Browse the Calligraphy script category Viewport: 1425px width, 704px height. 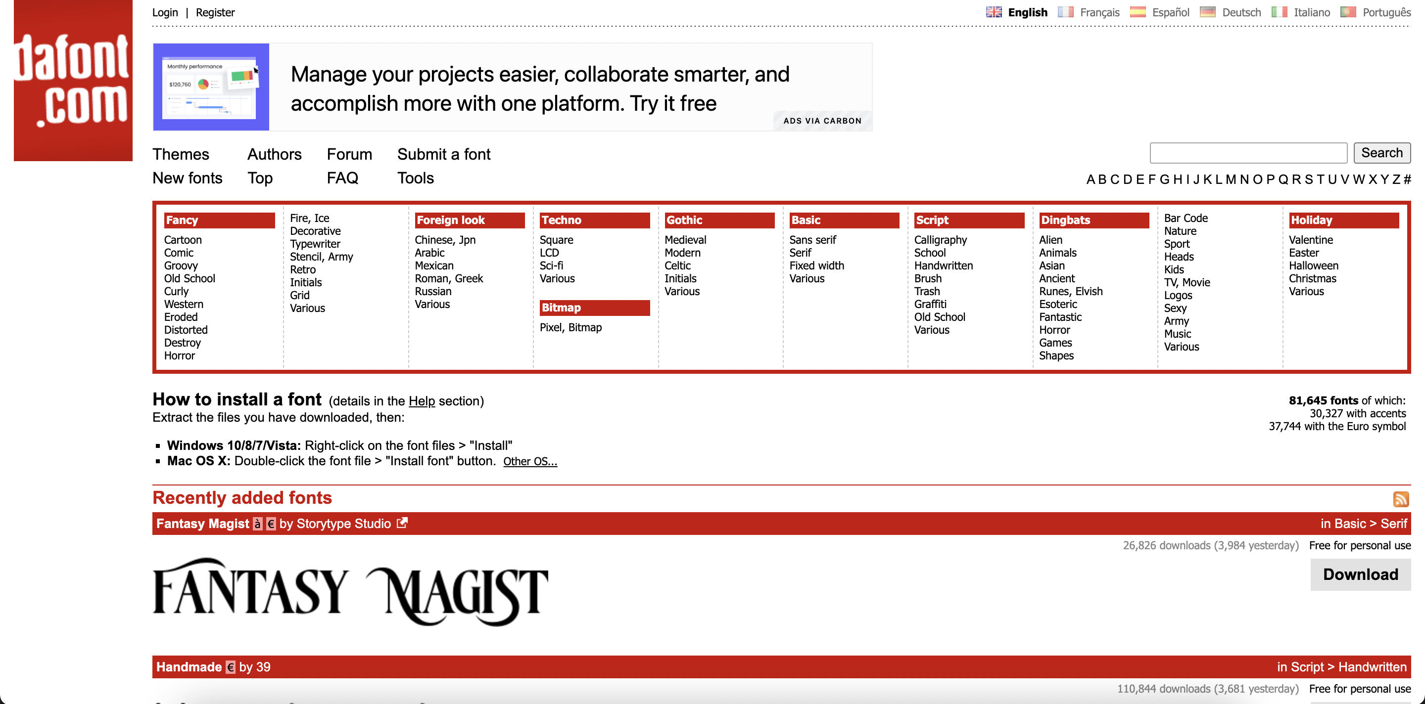point(940,240)
